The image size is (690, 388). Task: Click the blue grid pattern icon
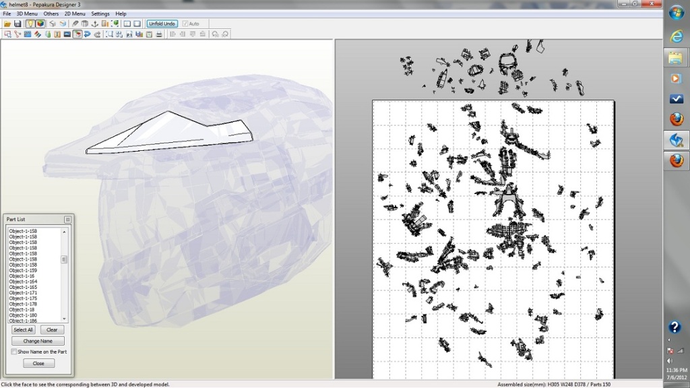point(28,34)
